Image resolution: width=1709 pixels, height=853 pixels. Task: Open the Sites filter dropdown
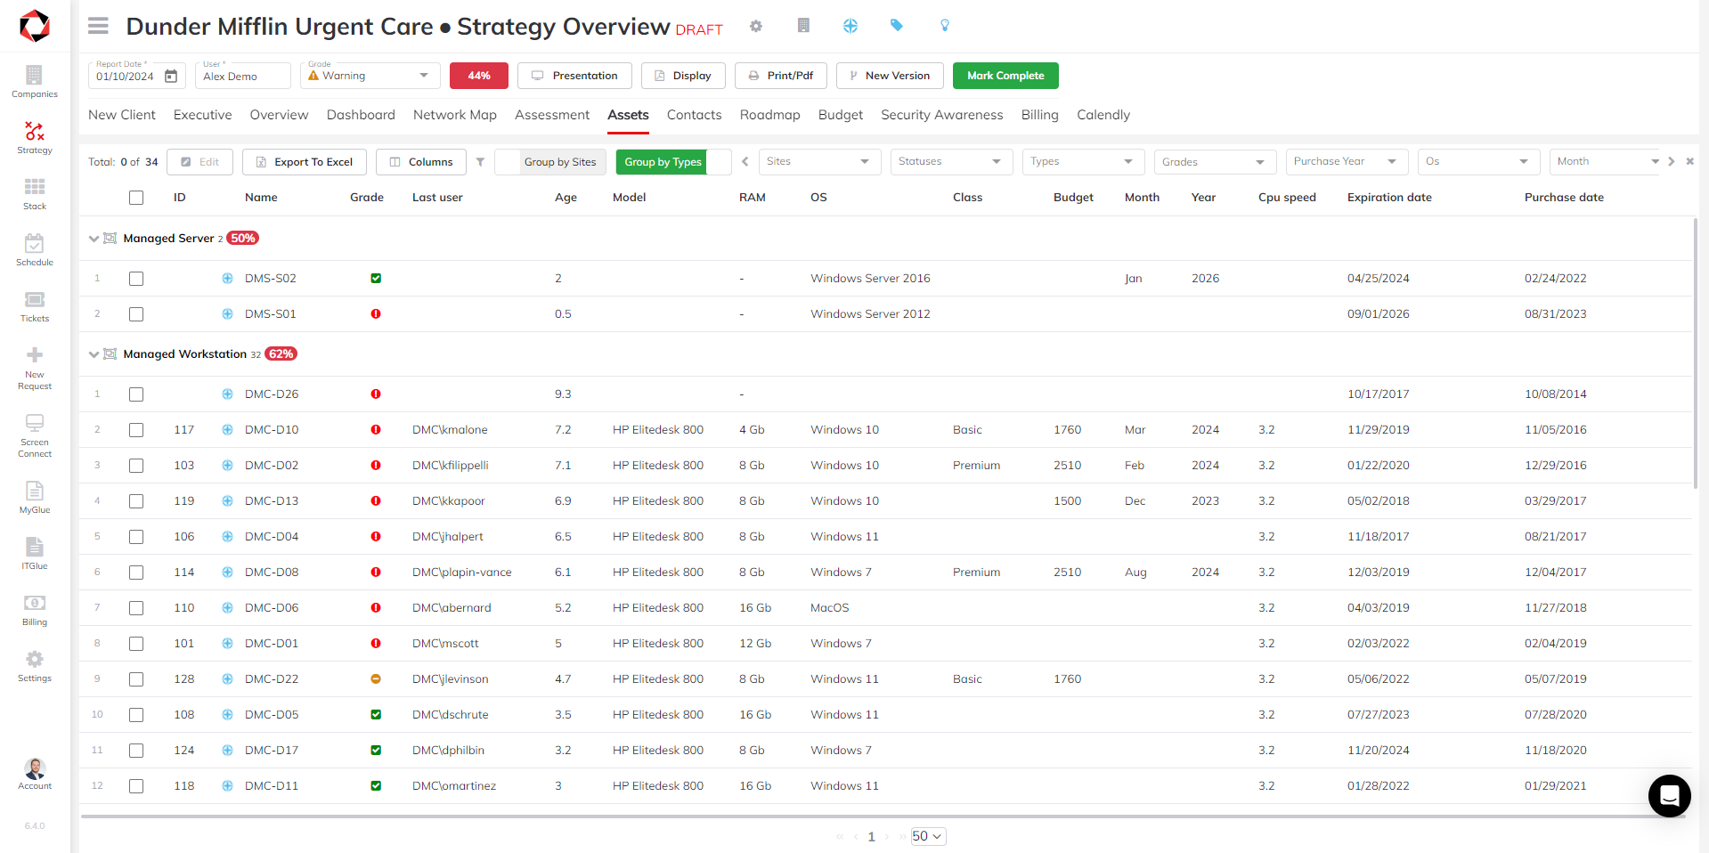(x=820, y=161)
